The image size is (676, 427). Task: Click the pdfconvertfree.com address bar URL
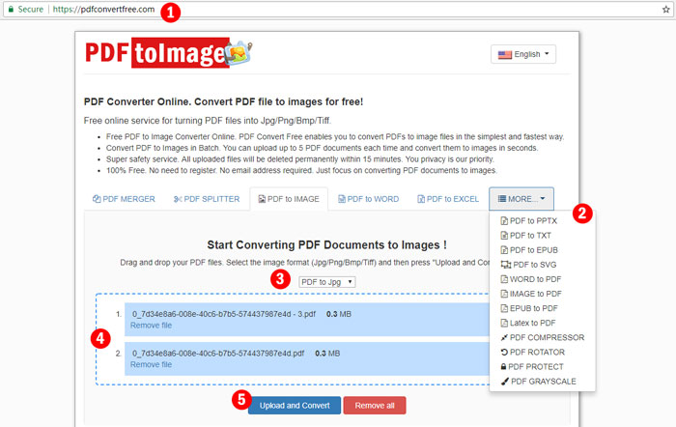[103, 9]
